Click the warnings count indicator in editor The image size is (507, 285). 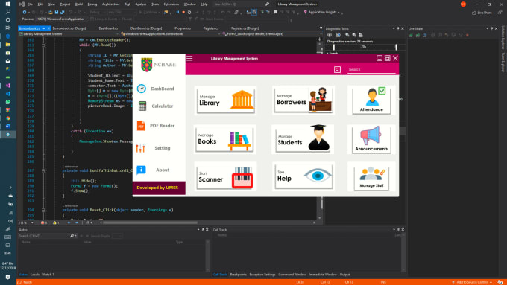[56, 222]
